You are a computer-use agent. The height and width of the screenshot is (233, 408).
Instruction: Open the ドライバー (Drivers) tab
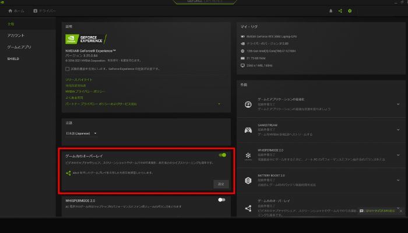coord(45,11)
